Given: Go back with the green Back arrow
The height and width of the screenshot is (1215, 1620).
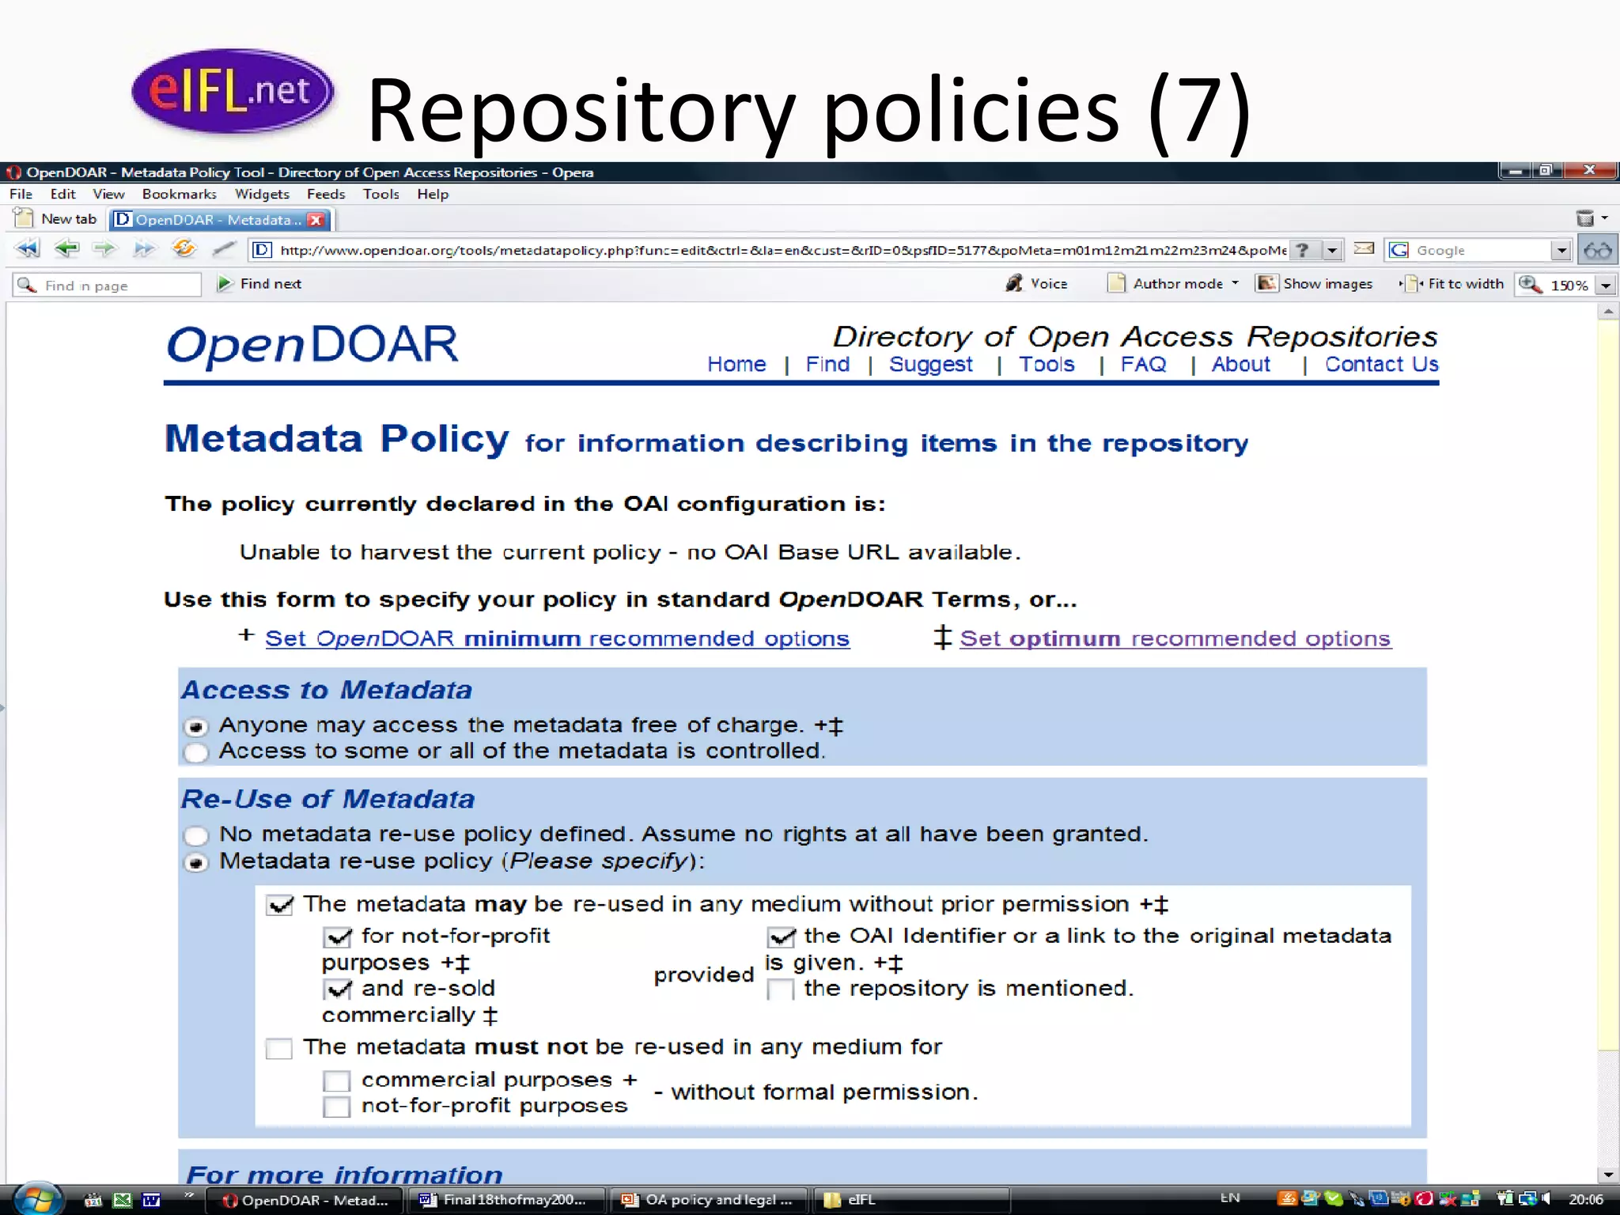Looking at the screenshot, I should point(66,249).
